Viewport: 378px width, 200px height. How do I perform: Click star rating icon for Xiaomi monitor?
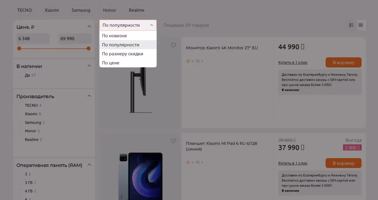point(188,61)
